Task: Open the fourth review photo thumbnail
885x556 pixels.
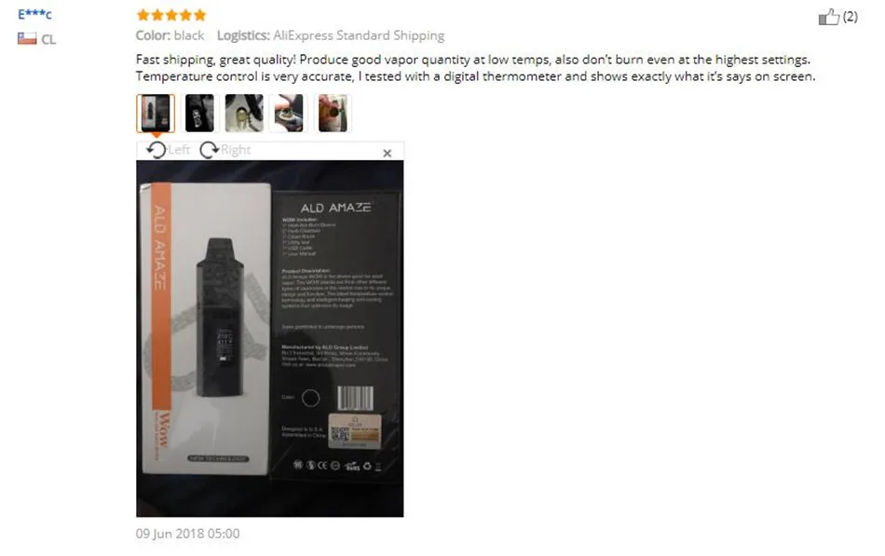Action: coord(289,113)
